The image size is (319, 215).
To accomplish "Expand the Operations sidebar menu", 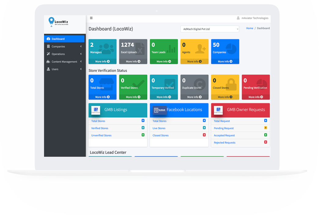I will tap(65, 54).
